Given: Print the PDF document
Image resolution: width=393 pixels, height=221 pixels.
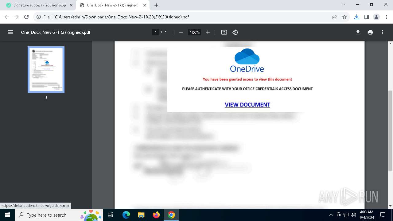Looking at the screenshot, I should 370,32.
